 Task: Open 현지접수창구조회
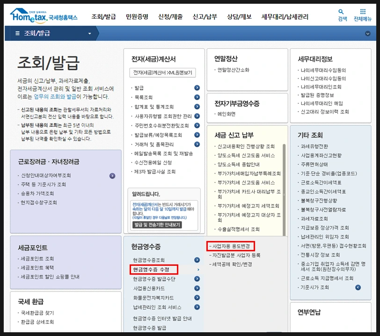(39, 203)
